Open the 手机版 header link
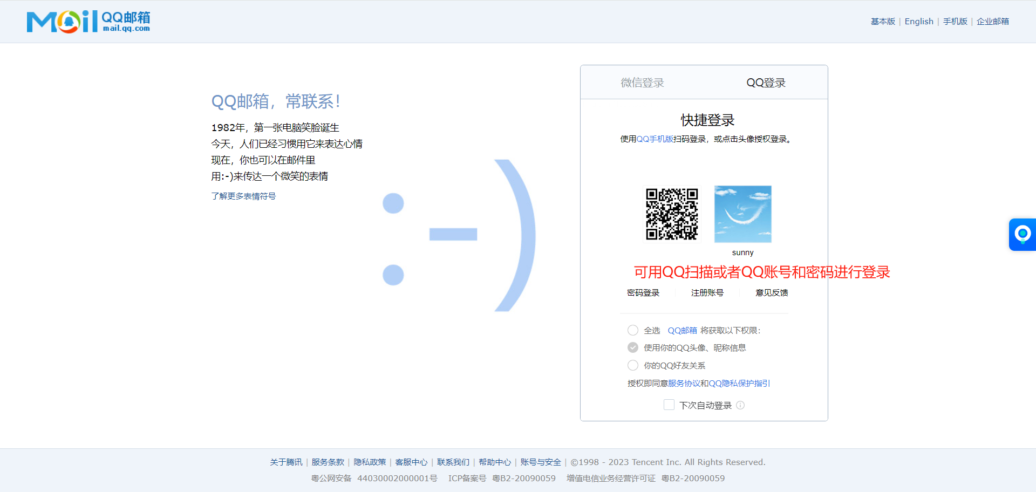 [955, 21]
